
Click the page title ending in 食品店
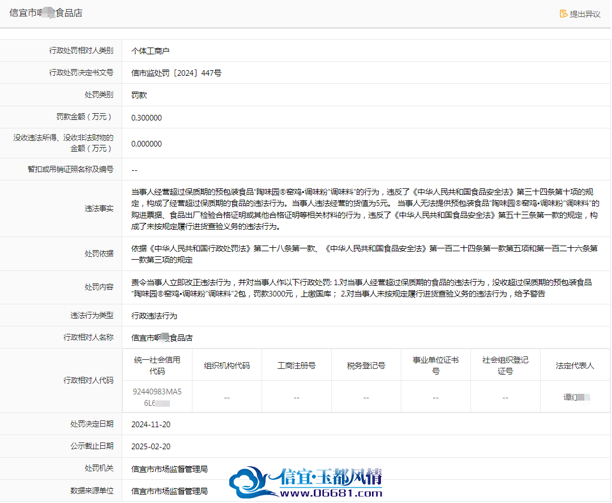click(46, 13)
